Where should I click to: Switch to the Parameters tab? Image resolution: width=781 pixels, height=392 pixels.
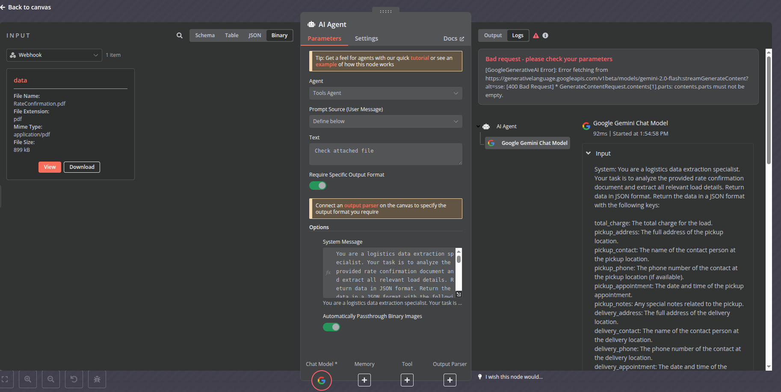[324, 38]
